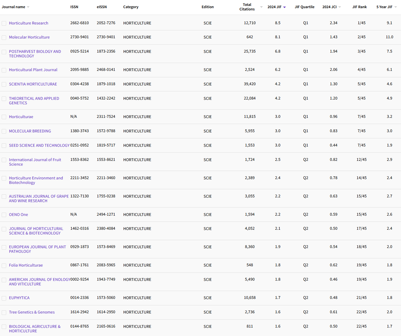Viewport: 401px width, 336px height.
Task: Open Horticulture Research journal link
Action: tap(28, 23)
